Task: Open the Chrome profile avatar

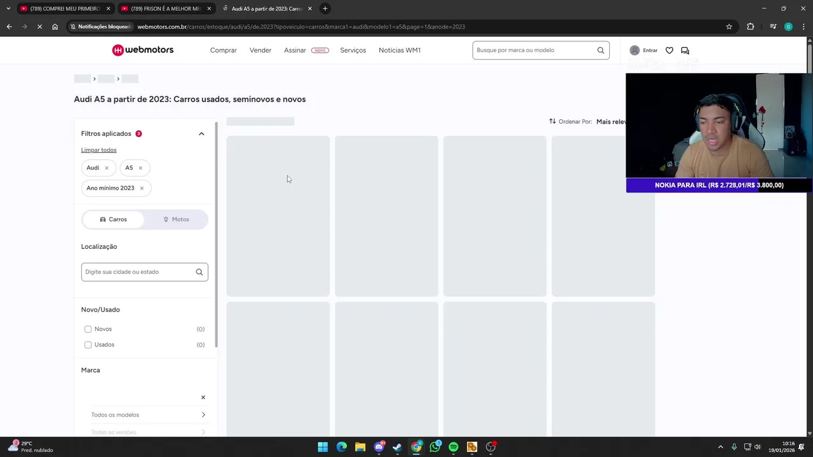Action: 788,27
